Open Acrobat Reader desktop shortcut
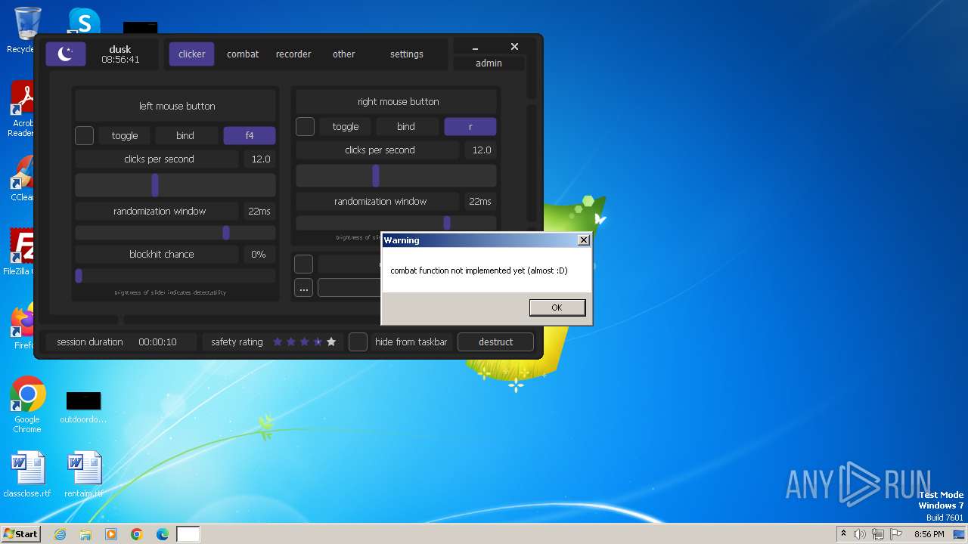 coord(23,110)
